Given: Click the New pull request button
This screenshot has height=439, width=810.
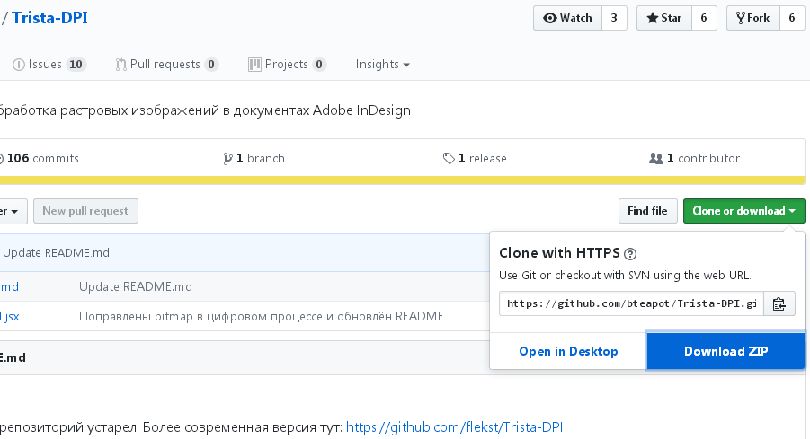Looking at the screenshot, I should 85,211.
